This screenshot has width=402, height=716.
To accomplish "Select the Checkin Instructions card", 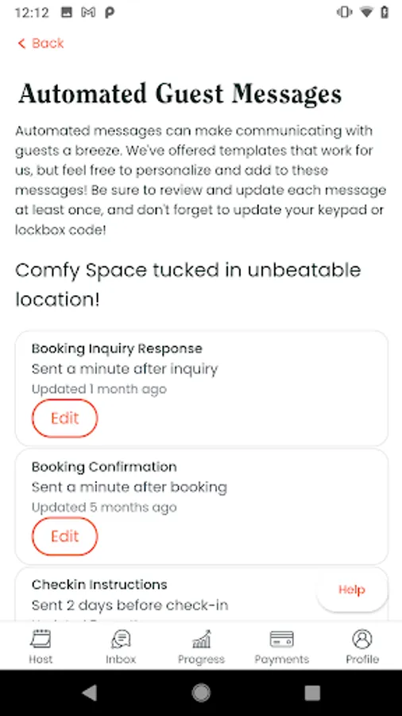I will point(202,593).
